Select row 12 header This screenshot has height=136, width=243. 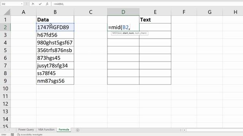tap(5, 104)
